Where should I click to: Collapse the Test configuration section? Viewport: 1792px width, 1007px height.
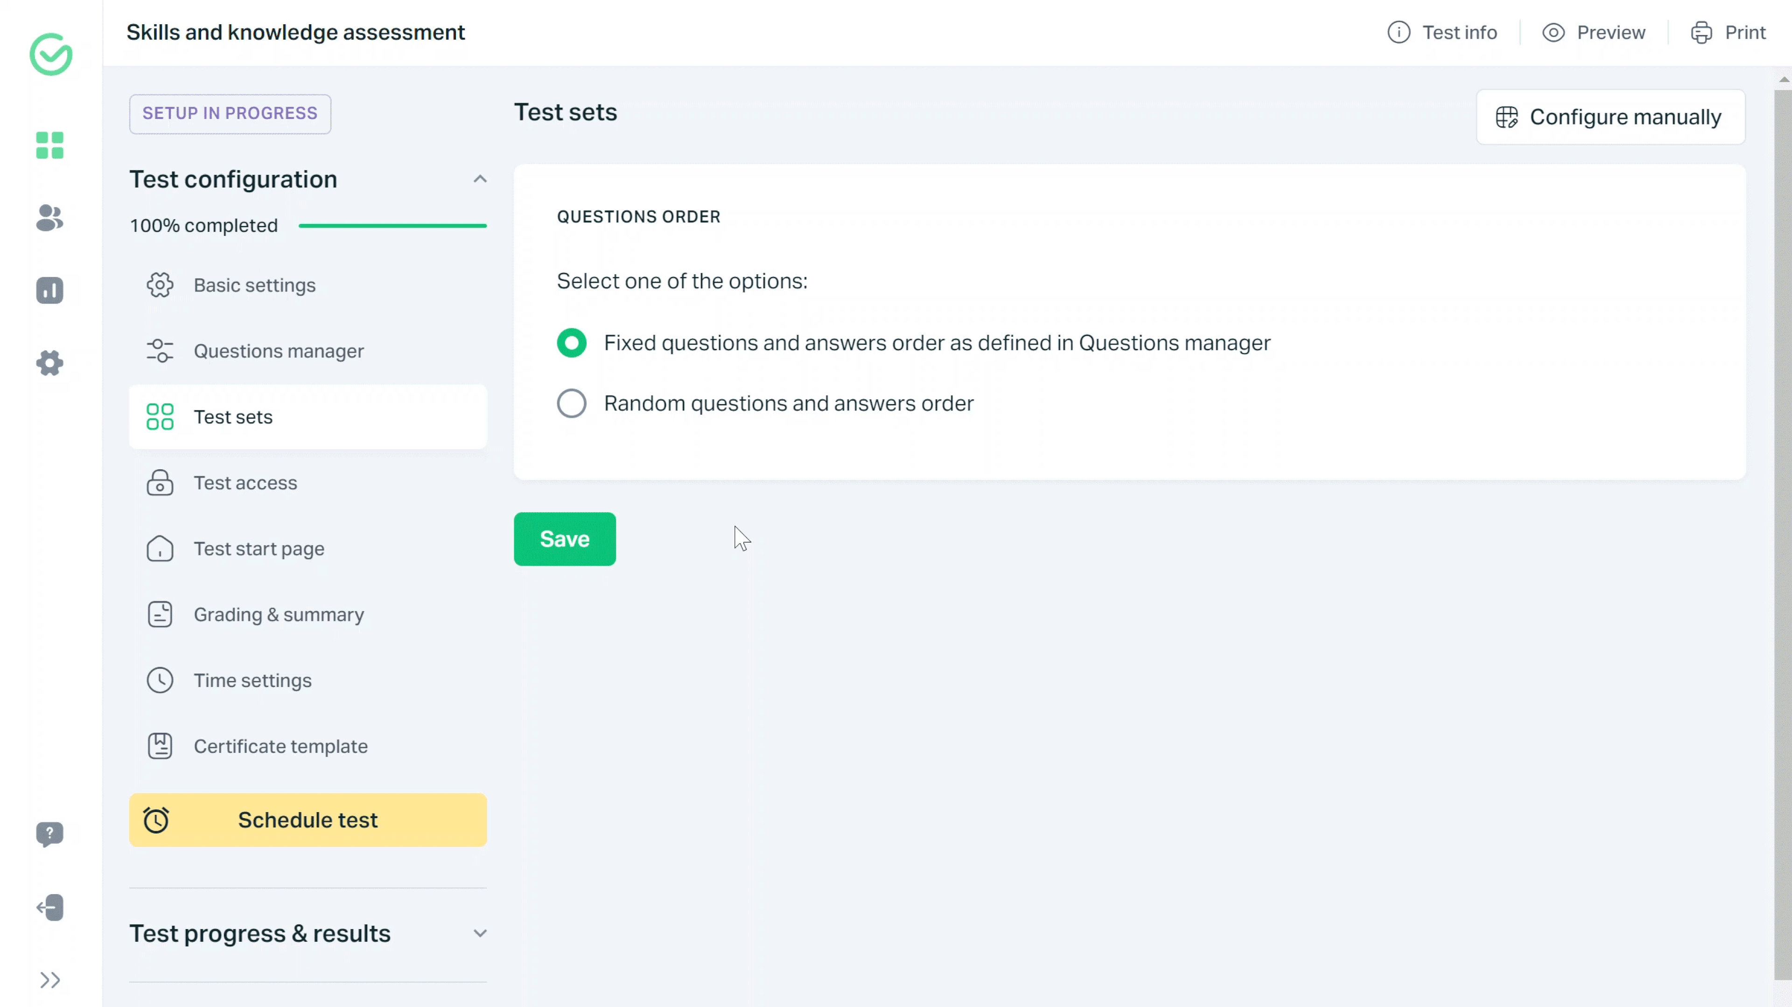[479, 180]
